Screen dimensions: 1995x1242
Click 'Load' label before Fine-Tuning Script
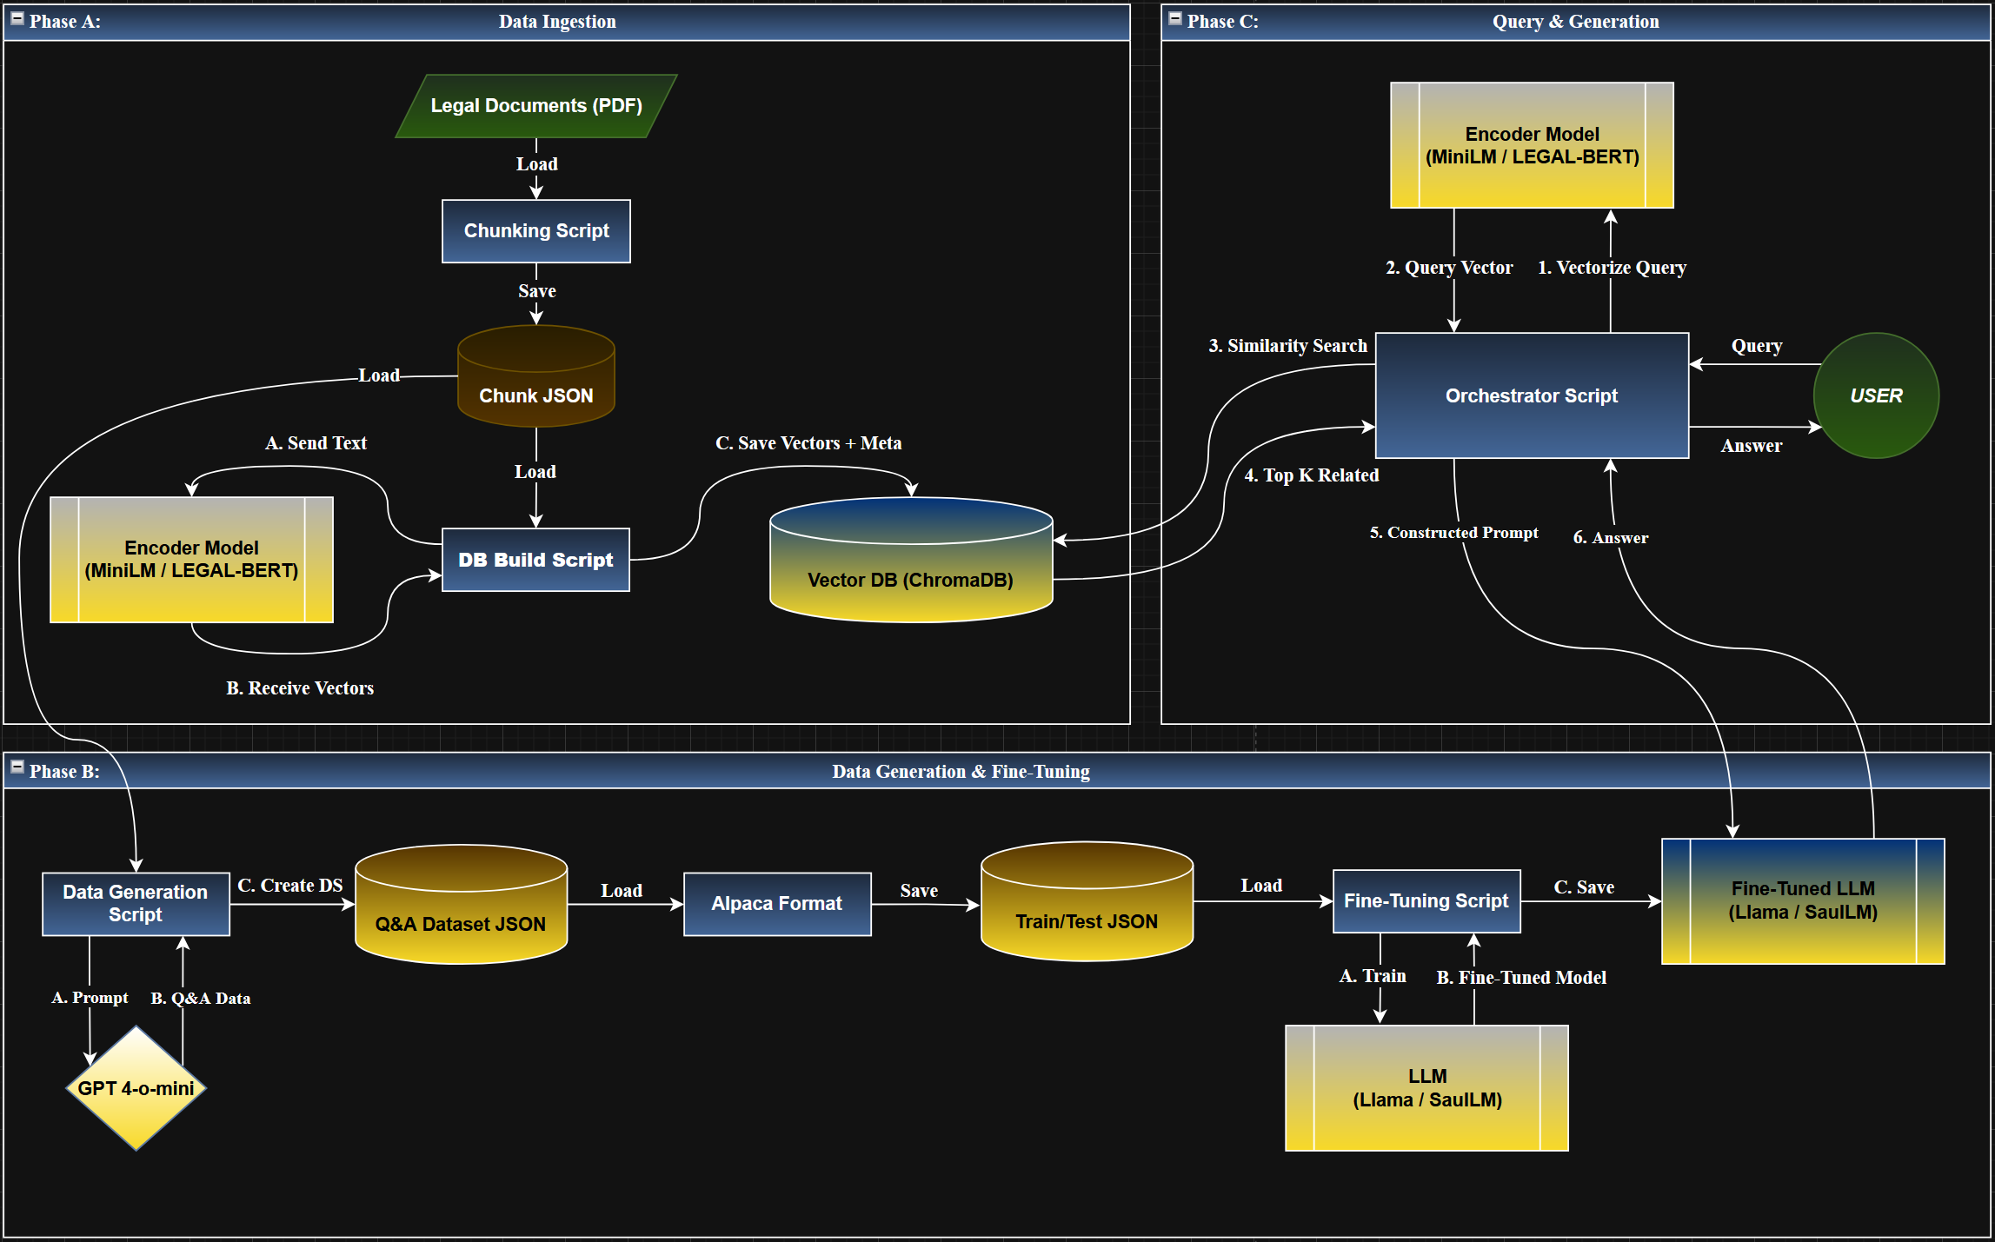tap(1261, 886)
